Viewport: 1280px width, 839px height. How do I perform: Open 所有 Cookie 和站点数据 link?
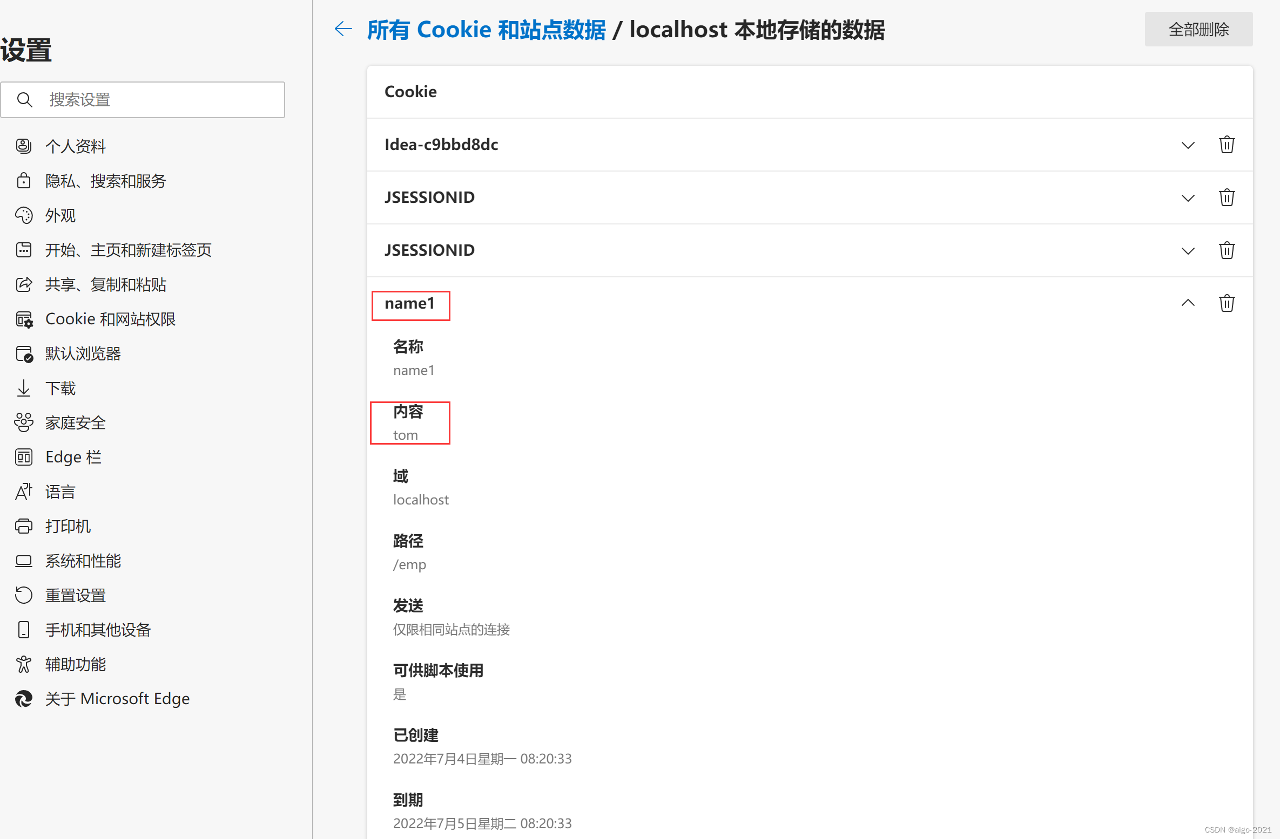coord(486,29)
